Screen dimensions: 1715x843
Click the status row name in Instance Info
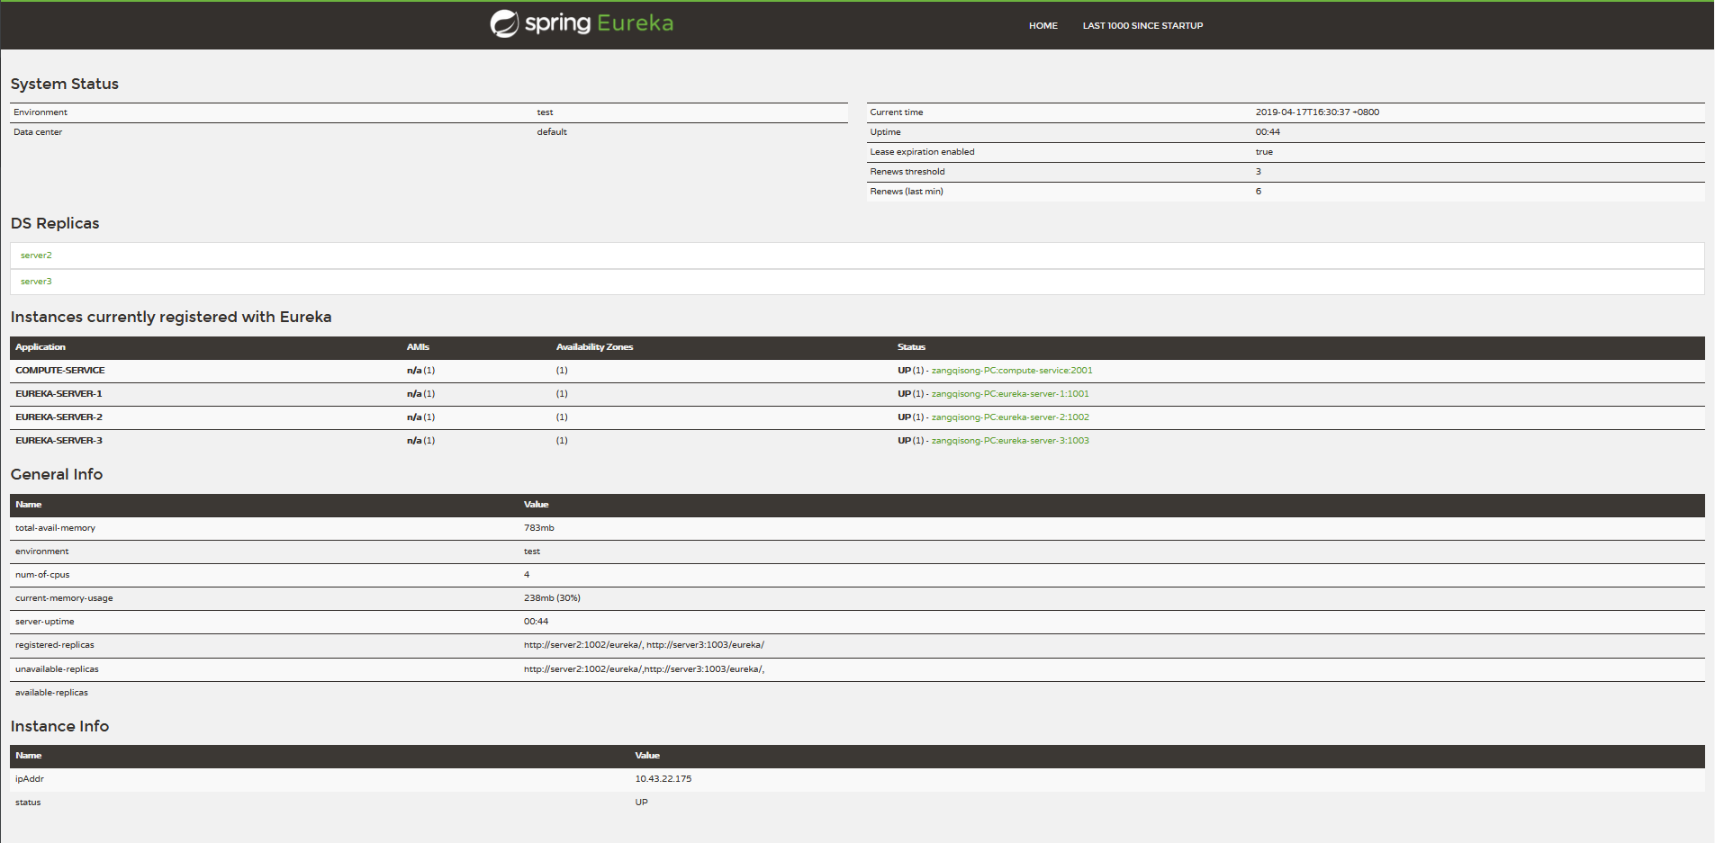point(28,803)
